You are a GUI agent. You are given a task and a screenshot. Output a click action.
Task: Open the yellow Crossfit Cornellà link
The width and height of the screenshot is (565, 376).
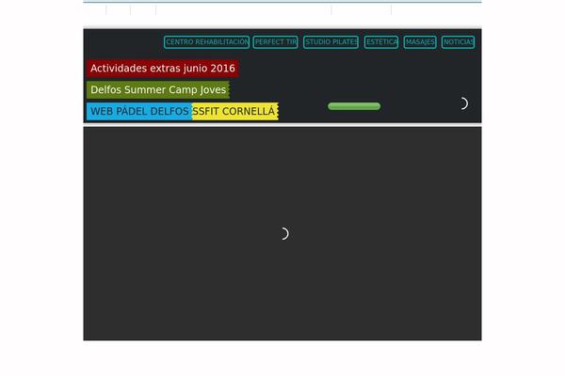(x=235, y=112)
